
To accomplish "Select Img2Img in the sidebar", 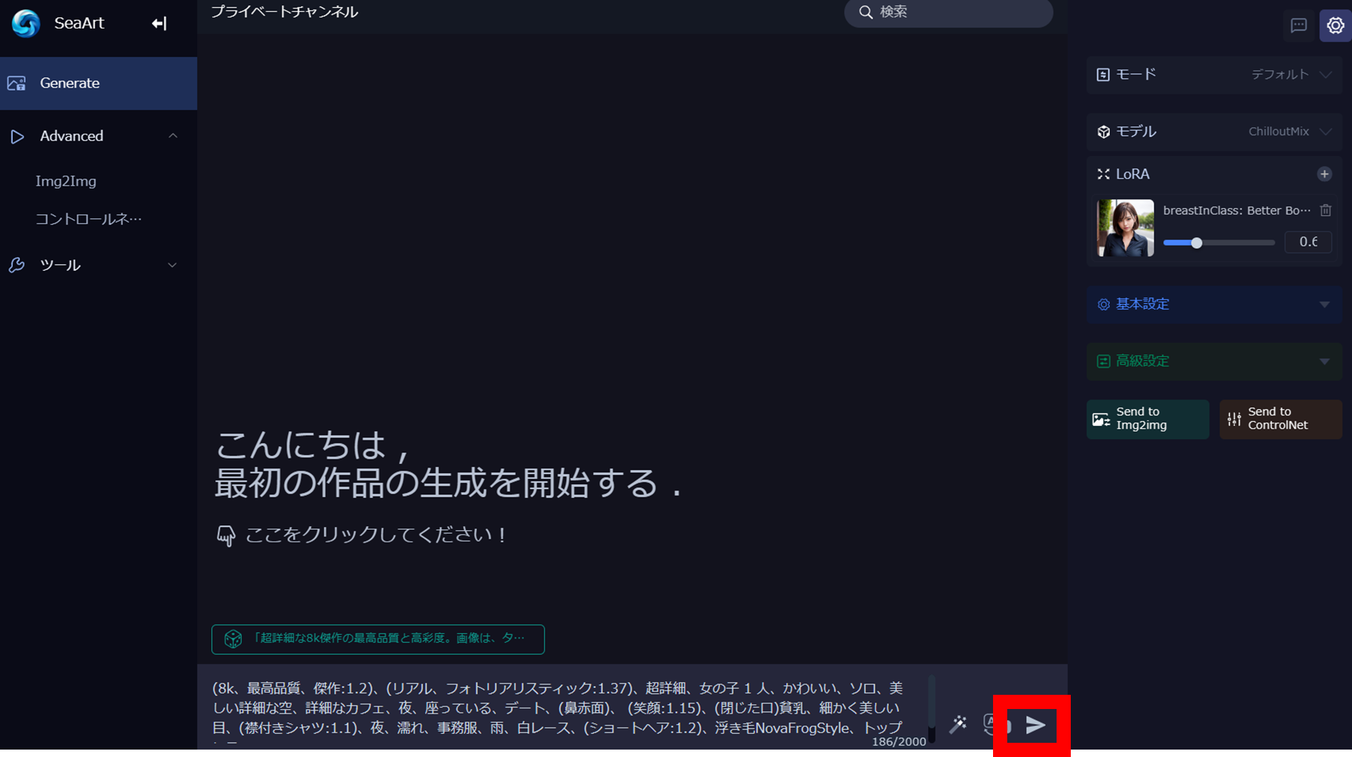I will [66, 181].
